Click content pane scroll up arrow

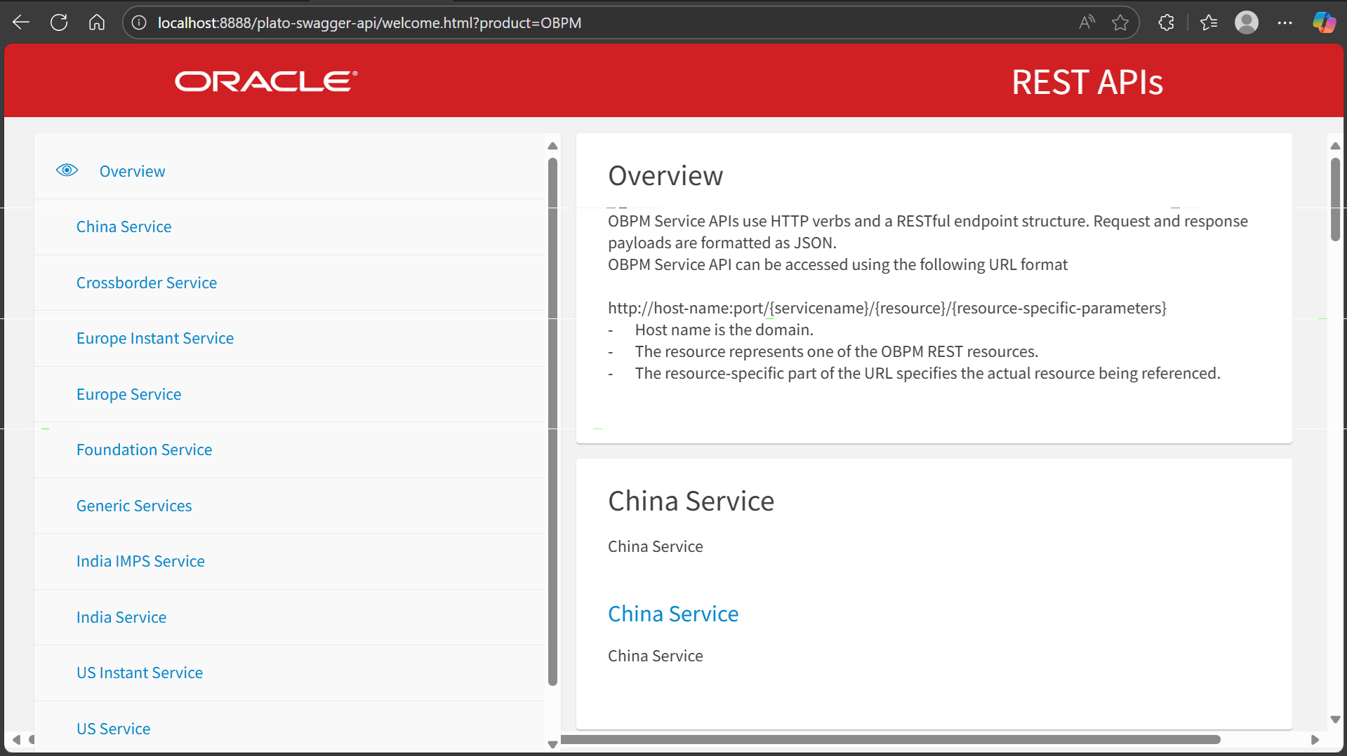1335,146
